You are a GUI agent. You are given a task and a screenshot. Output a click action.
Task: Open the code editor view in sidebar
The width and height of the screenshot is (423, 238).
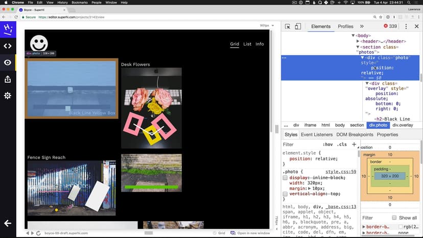click(8, 45)
